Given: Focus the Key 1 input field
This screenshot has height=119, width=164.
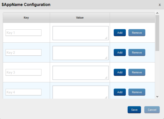Looking at the screenshot, I should coord(23,33).
